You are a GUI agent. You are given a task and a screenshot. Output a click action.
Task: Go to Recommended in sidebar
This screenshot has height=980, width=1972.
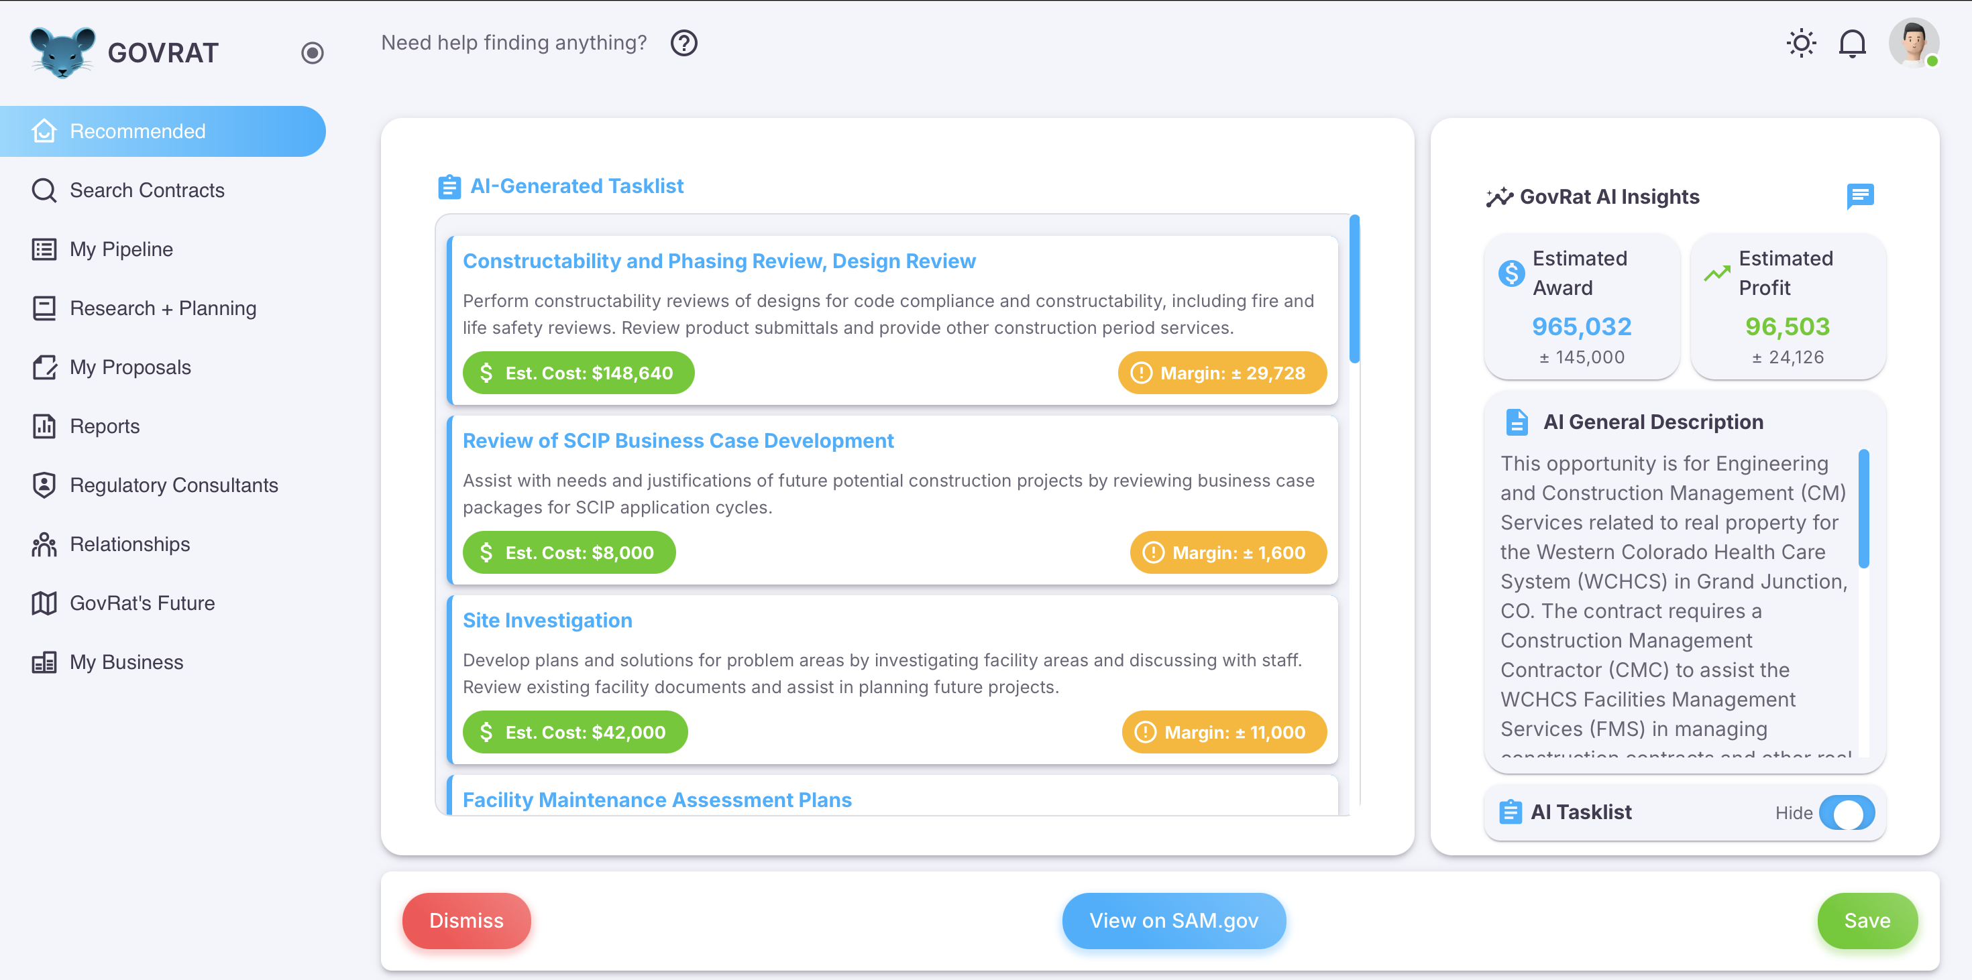(x=162, y=131)
